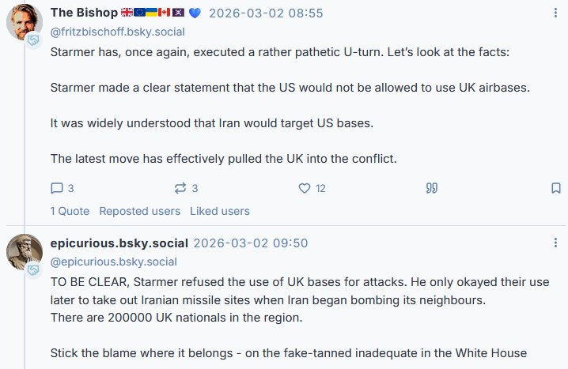Click the @fritzbischoff.bsky.social handle
This screenshot has width=568, height=369.
coord(117,32)
